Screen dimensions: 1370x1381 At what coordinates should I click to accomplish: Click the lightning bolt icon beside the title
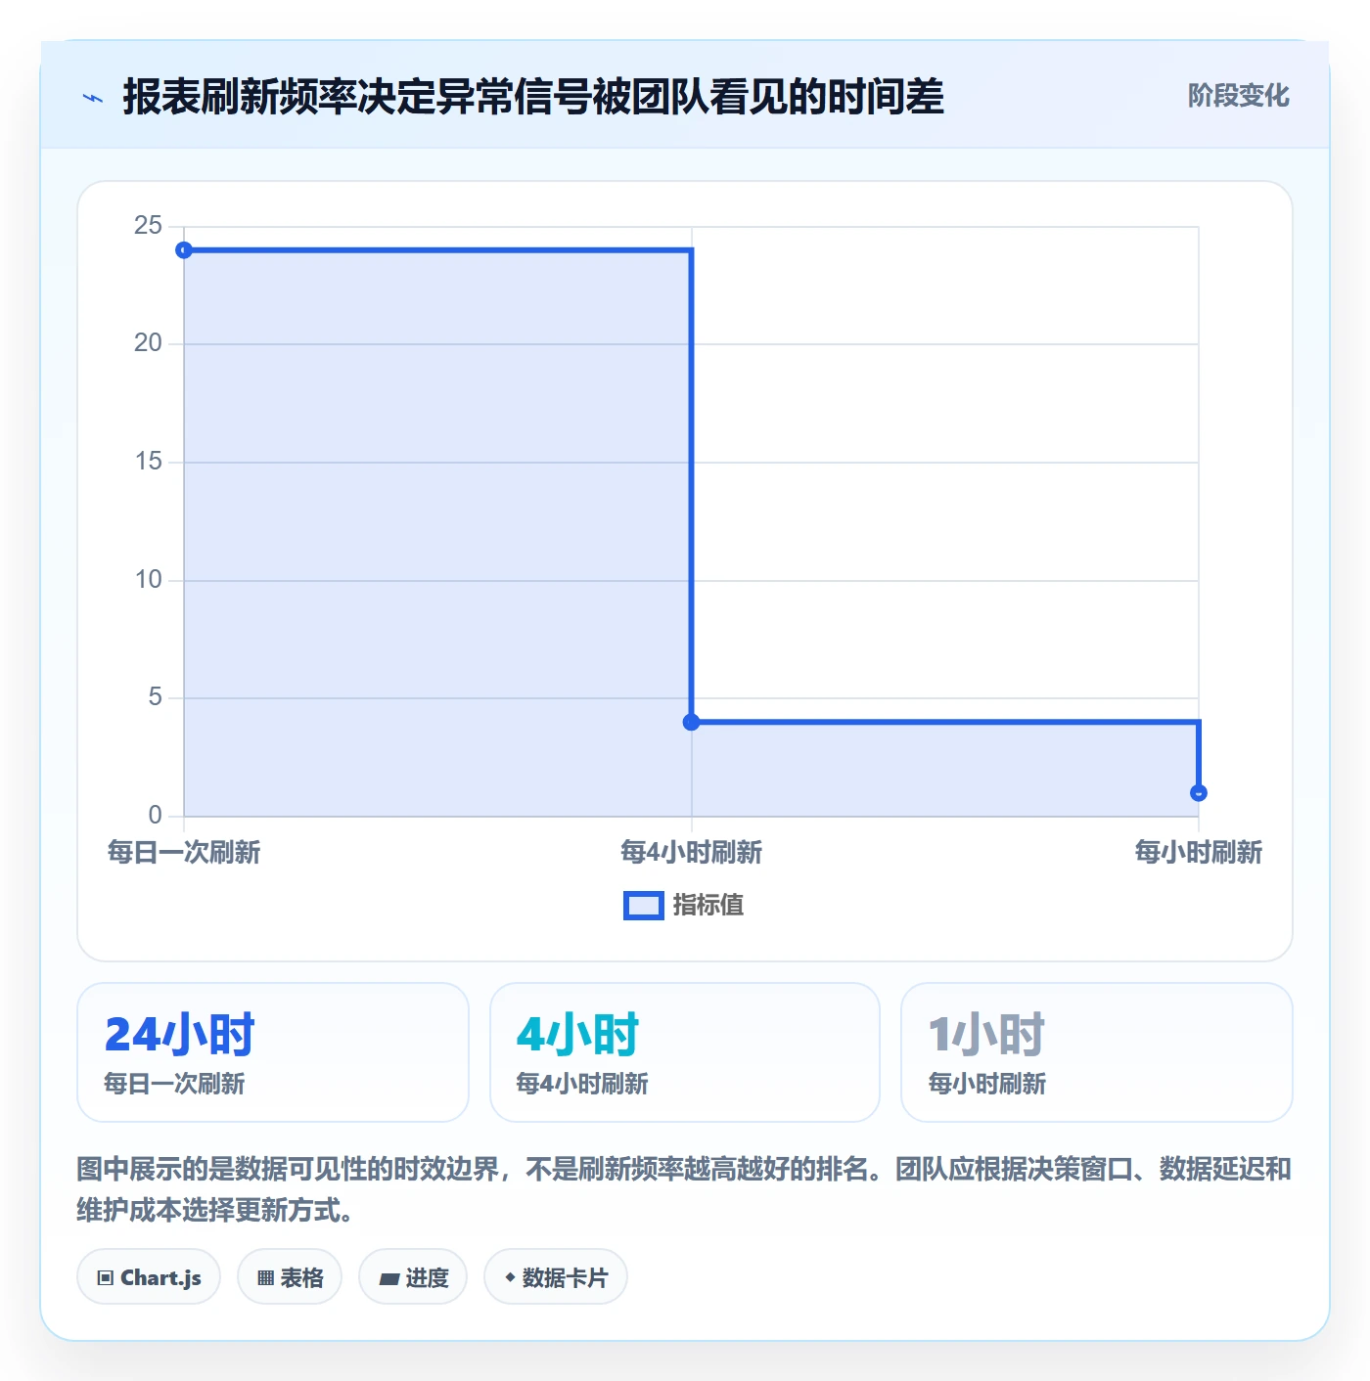click(x=93, y=98)
